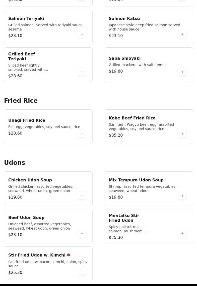
Task: Add Saba Shioyaki to cart
Action: [182, 72]
